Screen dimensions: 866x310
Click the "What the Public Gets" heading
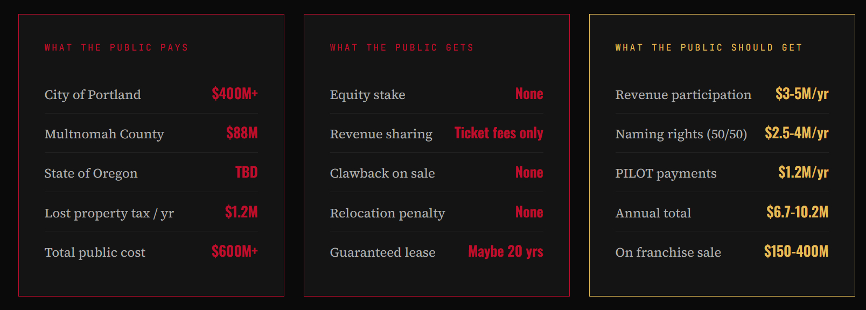(402, 47)
